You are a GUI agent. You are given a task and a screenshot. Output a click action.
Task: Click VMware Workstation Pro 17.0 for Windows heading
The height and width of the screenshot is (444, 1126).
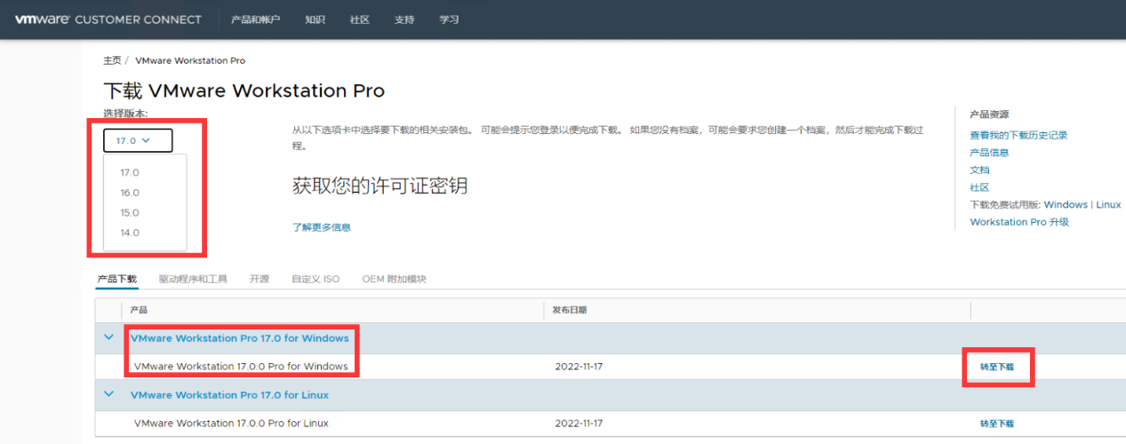point(240,338)
